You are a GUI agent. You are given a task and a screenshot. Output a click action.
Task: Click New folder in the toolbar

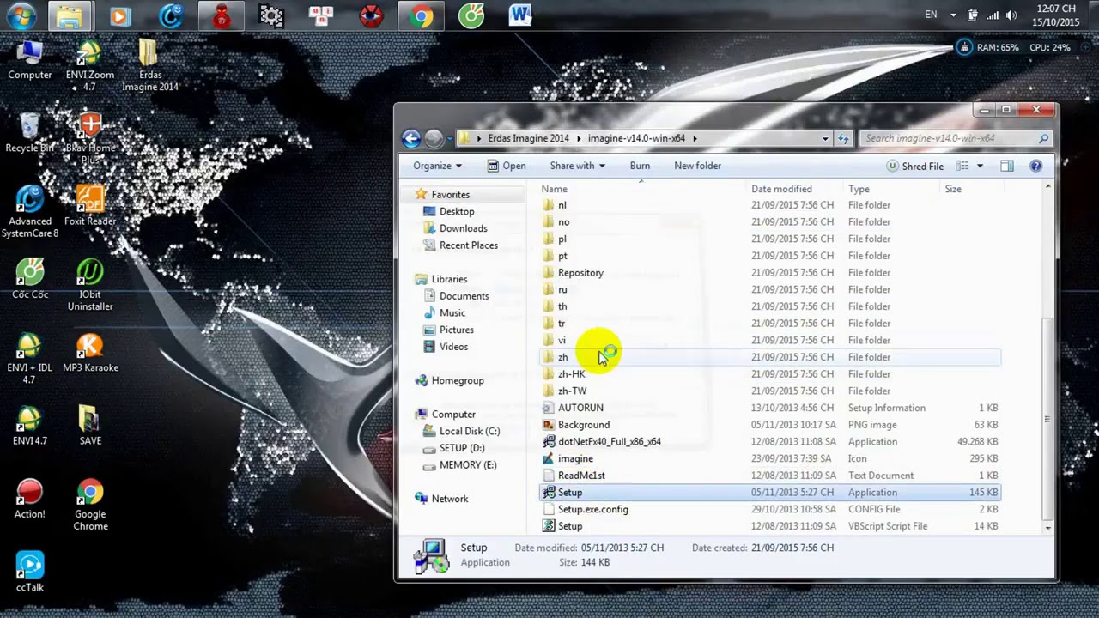pos(697,166)
